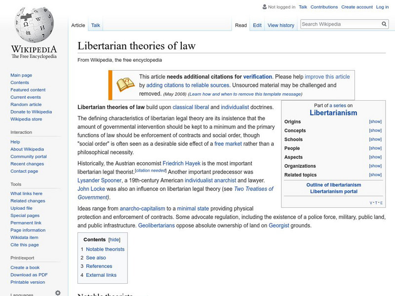Screen dimensions: 395x296
Task: Open the Friedrich Hayek link
Action: point(181,163)
